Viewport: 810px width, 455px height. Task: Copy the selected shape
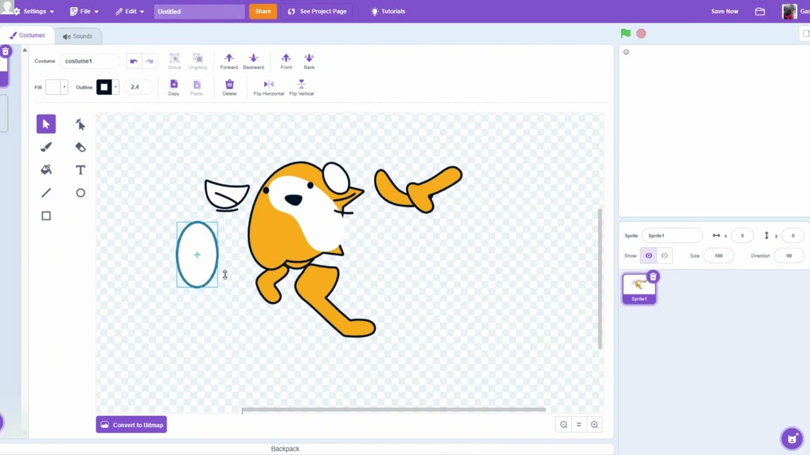click(173, 88)
